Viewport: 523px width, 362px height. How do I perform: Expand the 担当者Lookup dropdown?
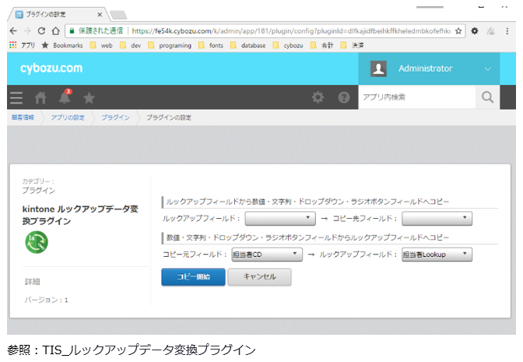tap(437, 254)
